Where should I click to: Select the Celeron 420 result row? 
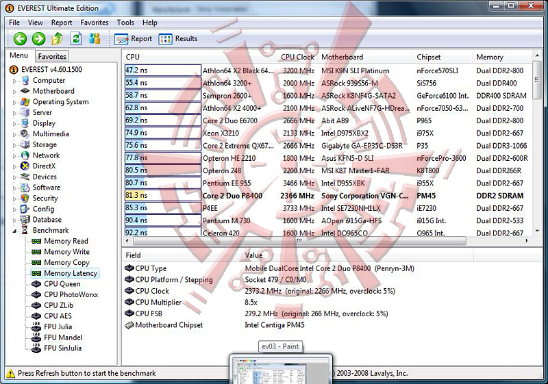coord(328,233)
